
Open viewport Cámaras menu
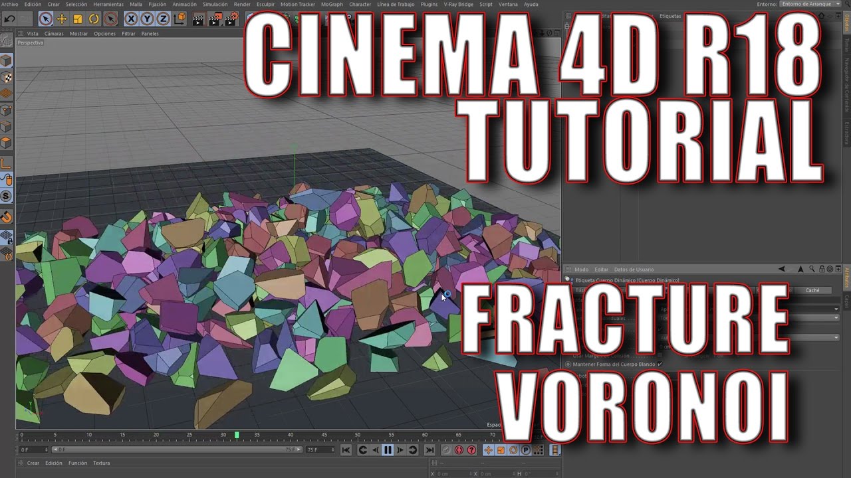54,33
